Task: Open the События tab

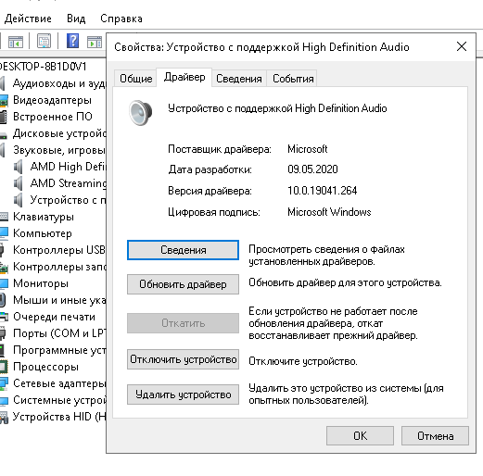Action: (x=293, y=79)
